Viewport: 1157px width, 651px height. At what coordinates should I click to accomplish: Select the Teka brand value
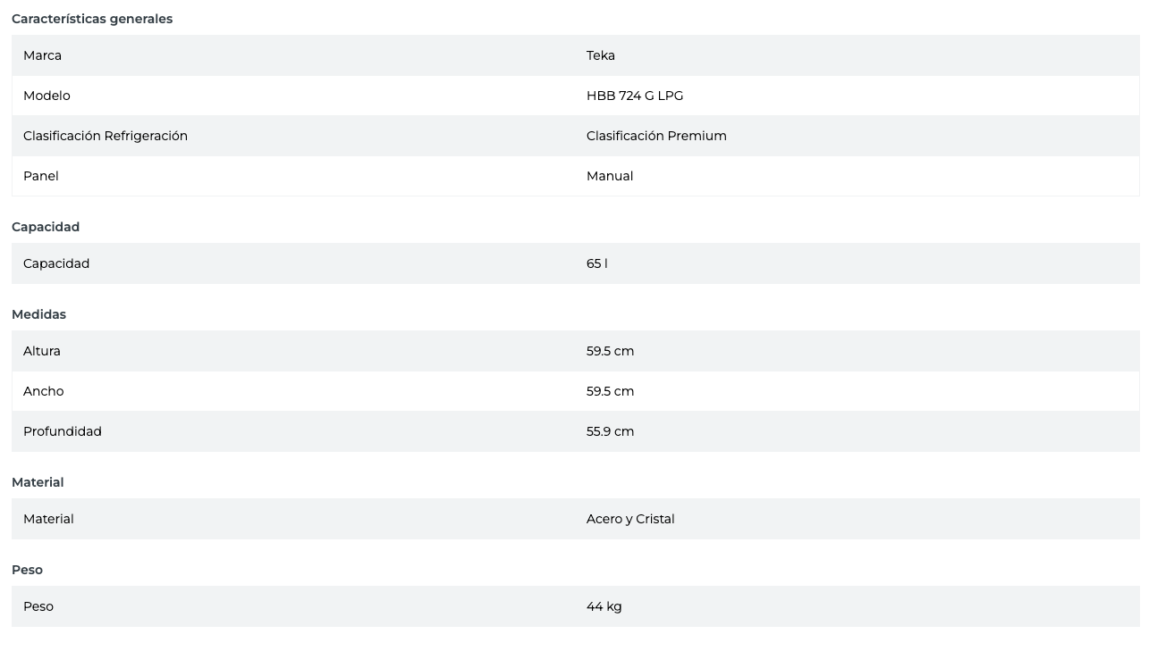(x=600, y=55)
